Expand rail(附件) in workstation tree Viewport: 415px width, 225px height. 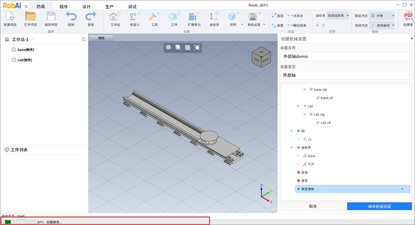pyautogui.click(x=14, y=60)
